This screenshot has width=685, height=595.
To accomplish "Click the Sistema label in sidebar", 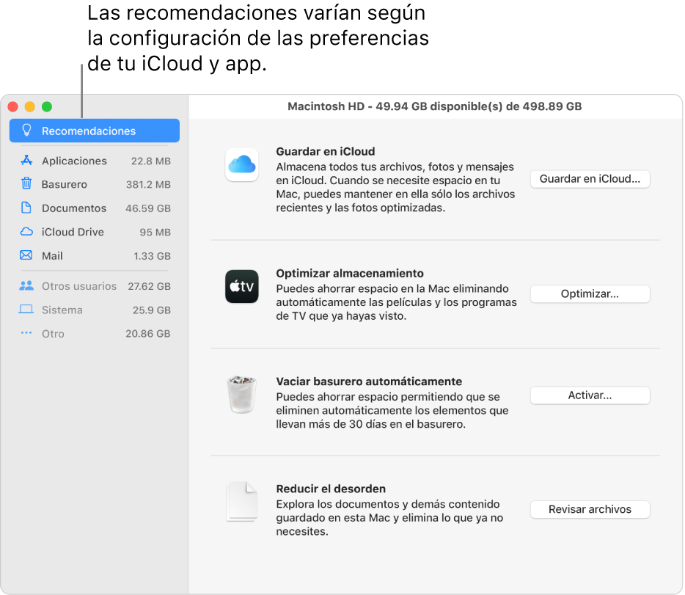I will [62, 310].
